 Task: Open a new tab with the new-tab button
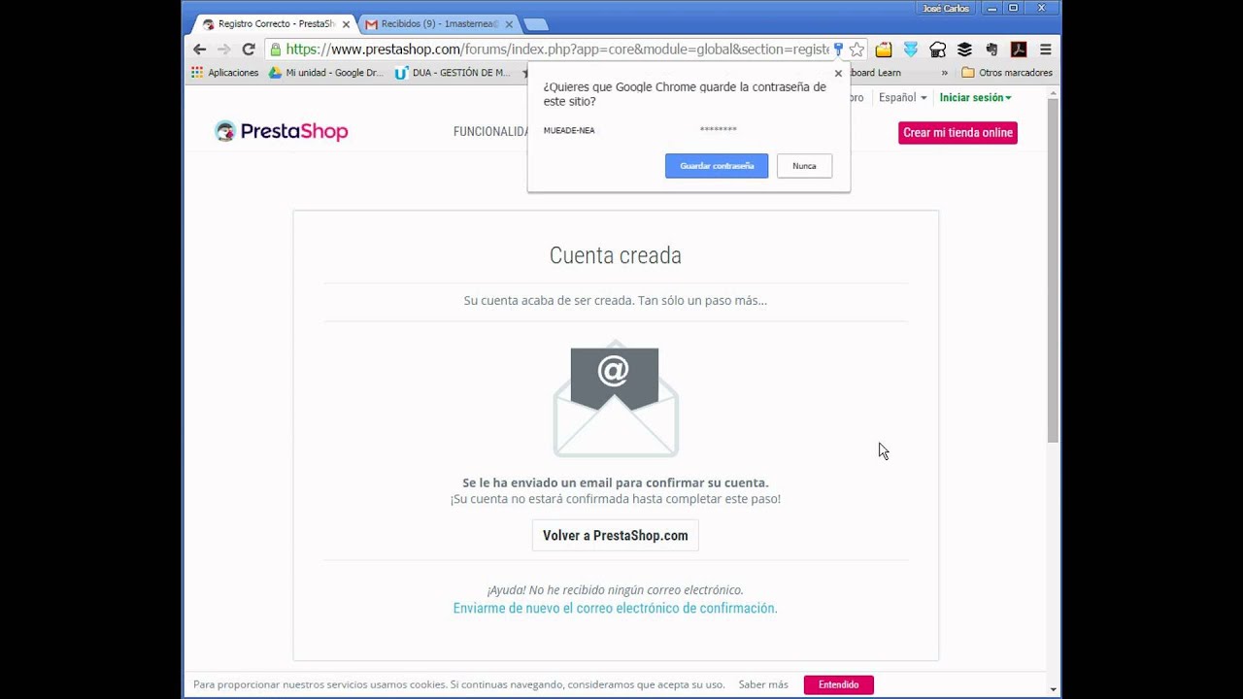535,24
